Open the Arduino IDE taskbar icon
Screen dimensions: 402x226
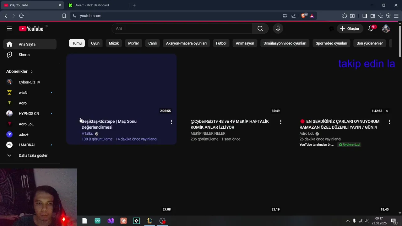pyautogui.click(x=97, y=221)
